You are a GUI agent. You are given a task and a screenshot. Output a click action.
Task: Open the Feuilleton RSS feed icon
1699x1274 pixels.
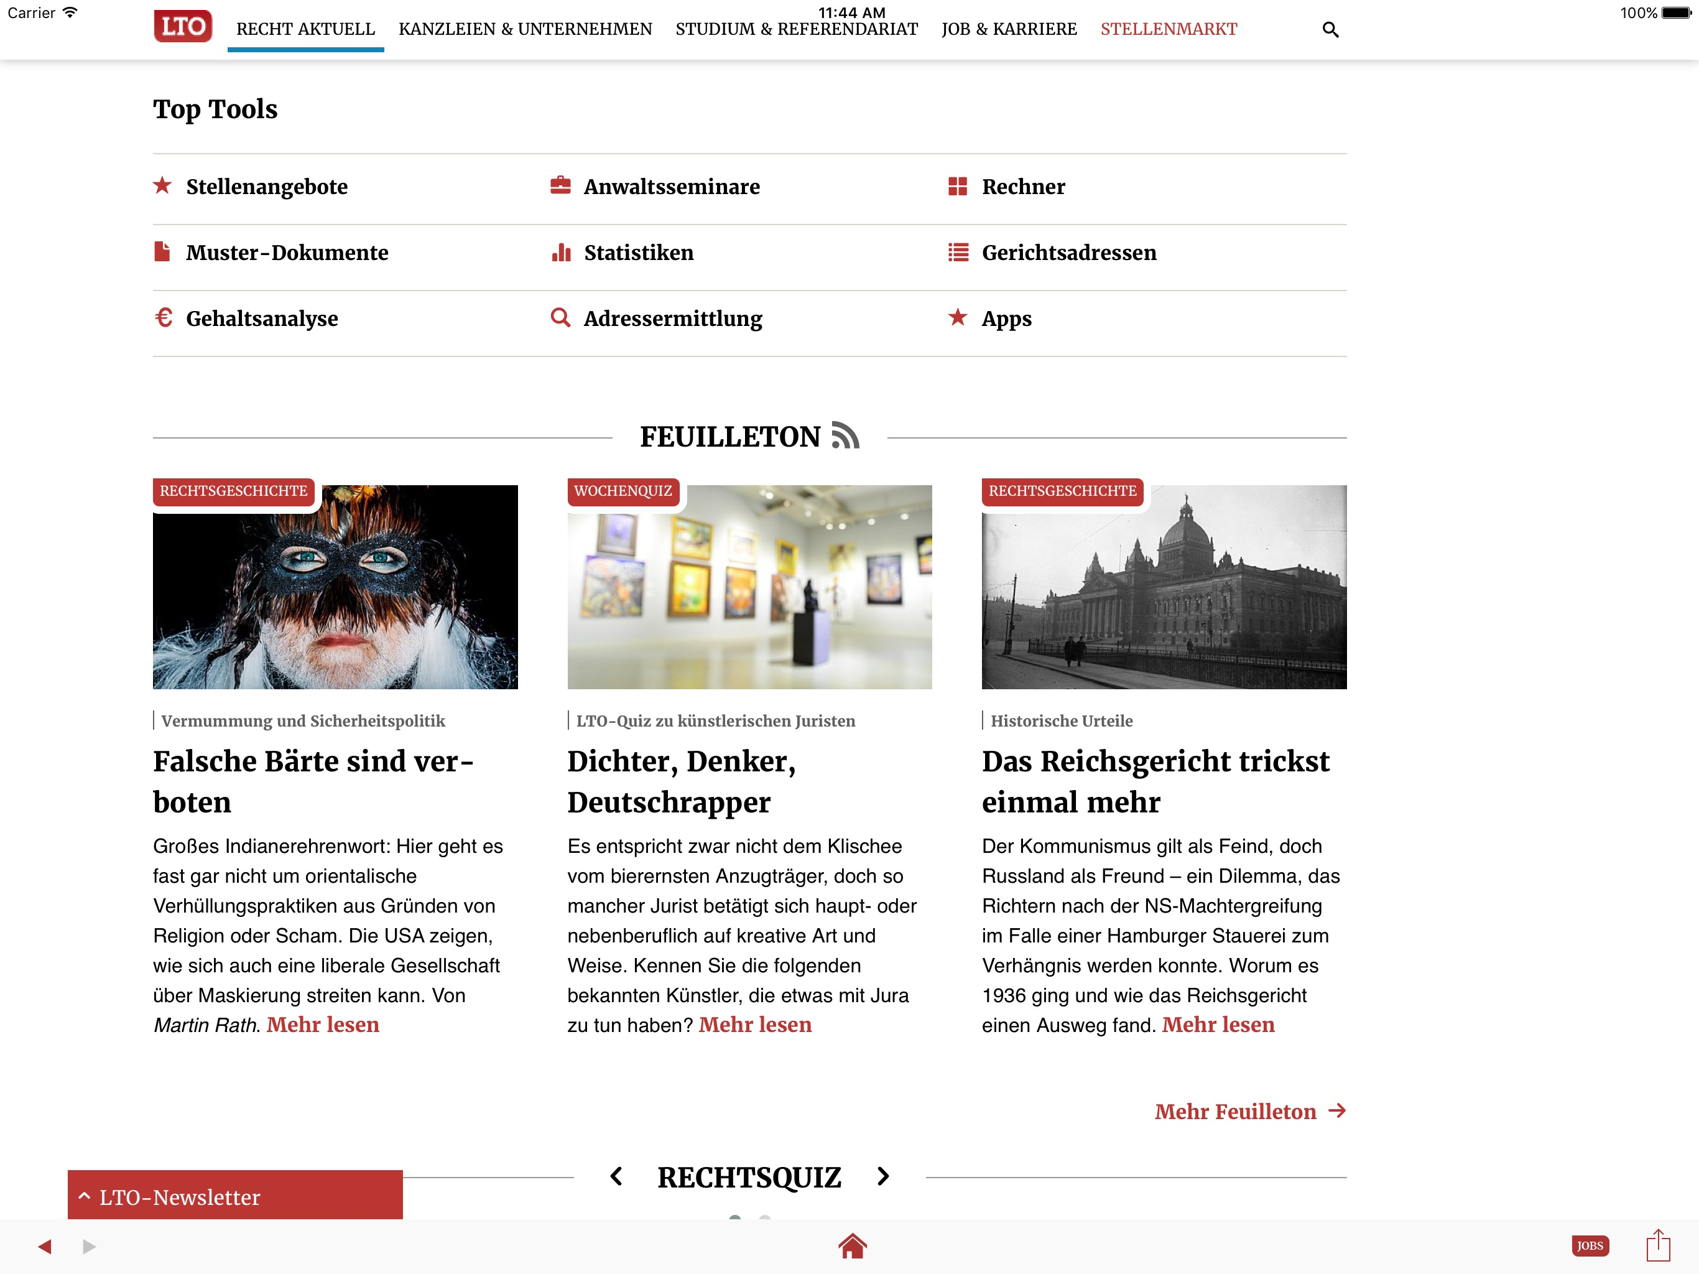[846, 435]
